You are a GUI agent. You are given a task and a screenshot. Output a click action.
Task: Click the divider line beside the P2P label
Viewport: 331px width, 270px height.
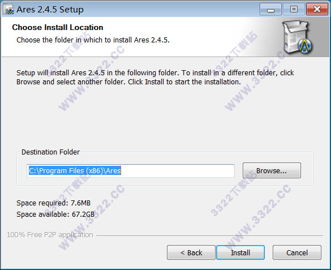pyautogui.click(x=209, y=235)
